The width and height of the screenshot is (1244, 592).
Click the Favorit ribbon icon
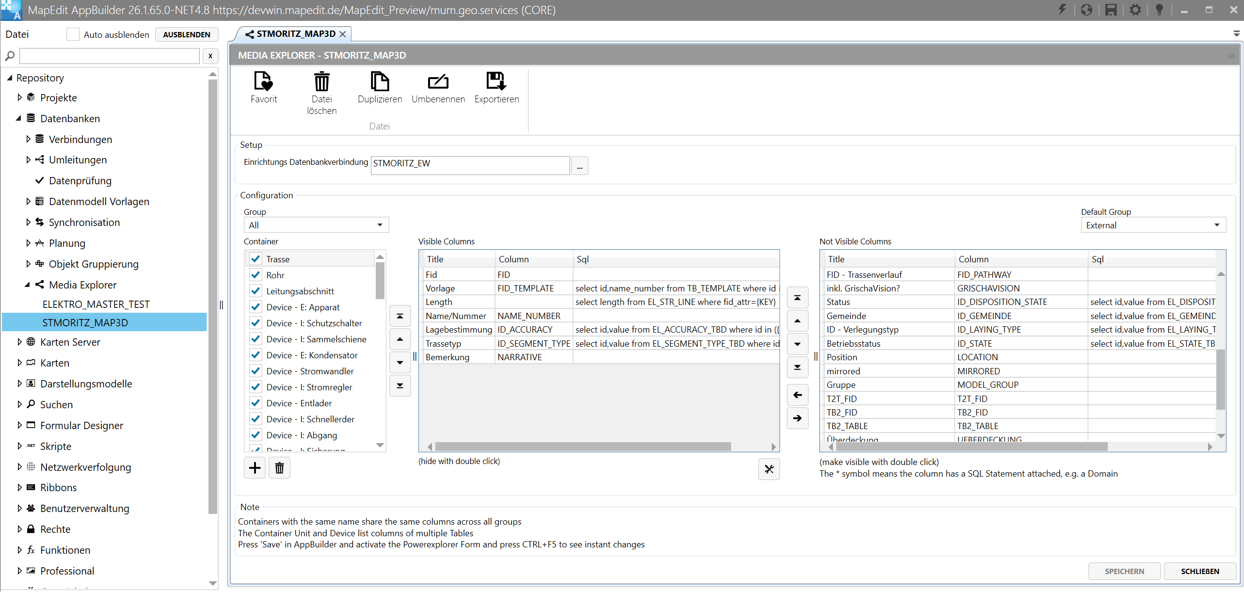coord(263,81)
